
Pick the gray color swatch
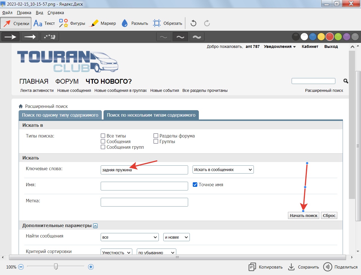pos(355,37)
